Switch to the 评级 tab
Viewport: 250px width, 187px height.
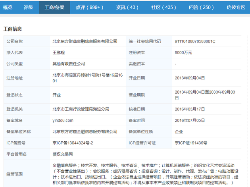(x=29, y=7)
